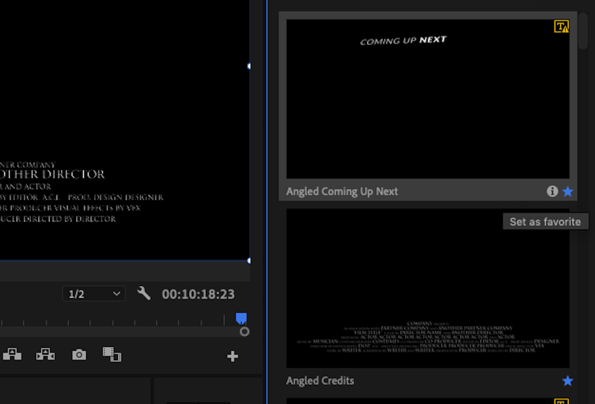Open Comparison View in program monitor
The height and width of the screenshot is (404, 595).
pos(112,355)
